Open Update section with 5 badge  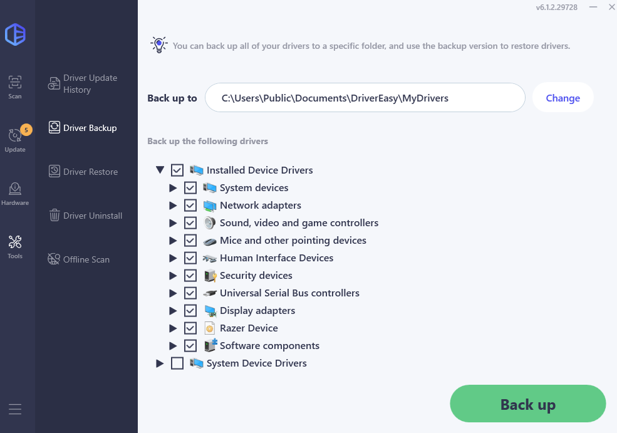pyautogui.click(x=15, y=139)
